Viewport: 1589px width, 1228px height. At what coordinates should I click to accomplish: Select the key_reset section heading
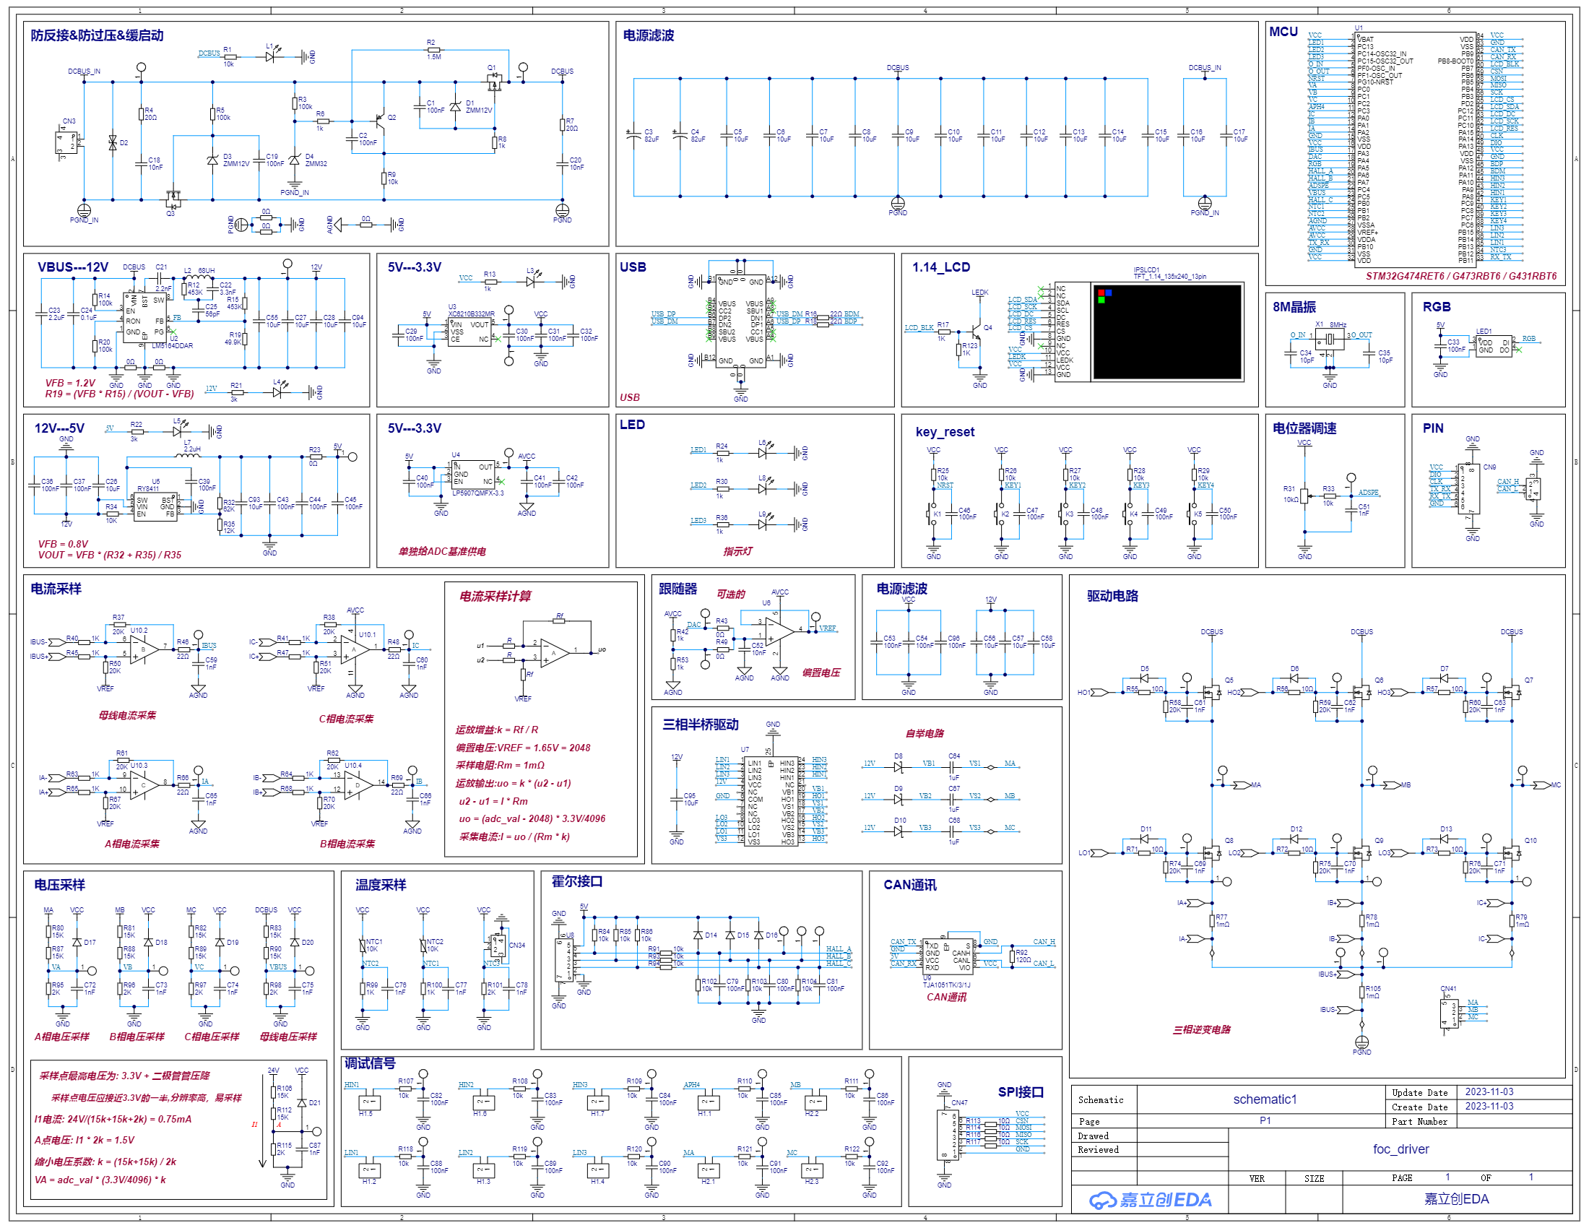click(945, 432)
